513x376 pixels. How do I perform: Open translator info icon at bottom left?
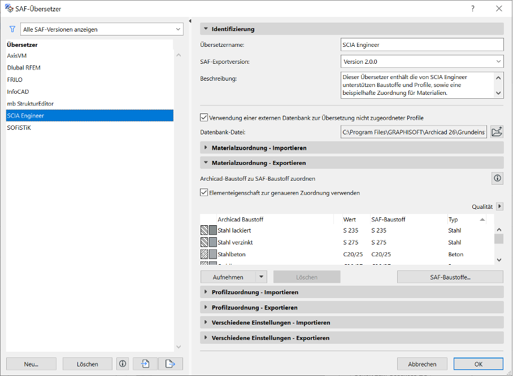click(123, 364)
